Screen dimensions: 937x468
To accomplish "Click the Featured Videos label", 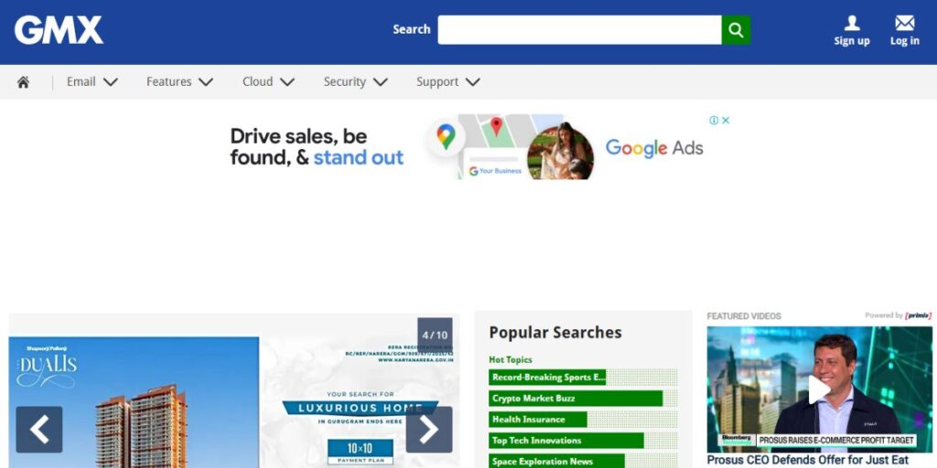I will click(x=744, y=315).
